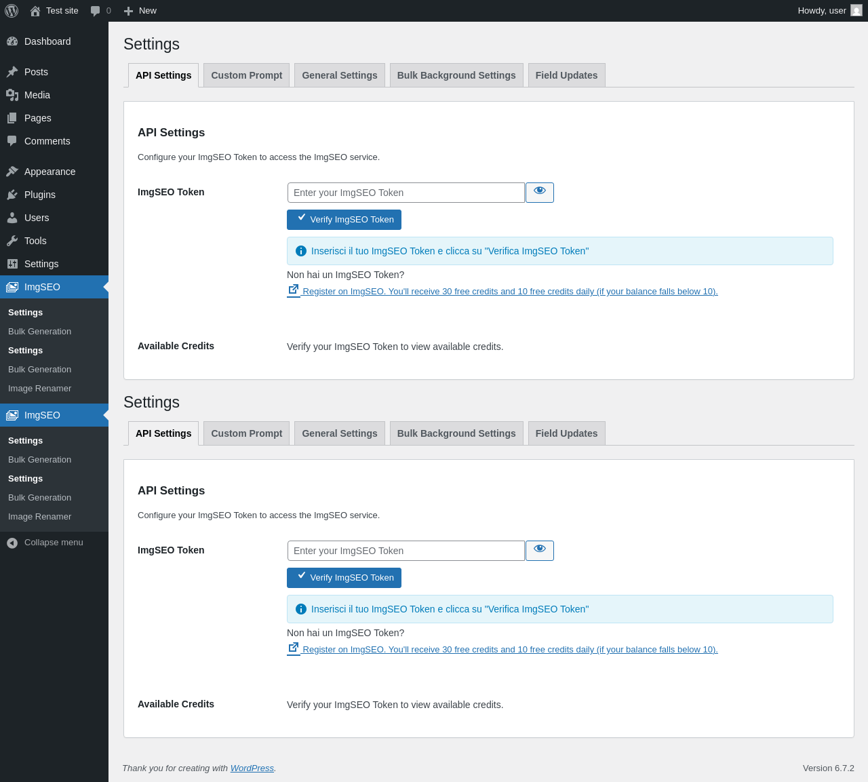Switch to the lower Field Updates tab

click(567, 433)
